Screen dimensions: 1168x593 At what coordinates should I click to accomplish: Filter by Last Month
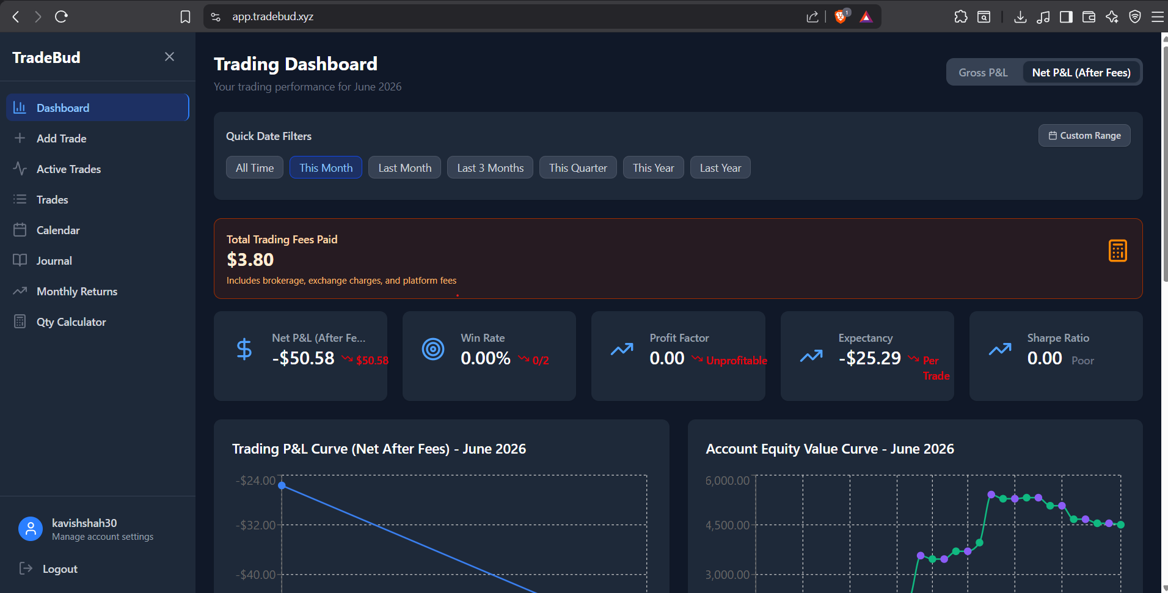tap(404, 168)
